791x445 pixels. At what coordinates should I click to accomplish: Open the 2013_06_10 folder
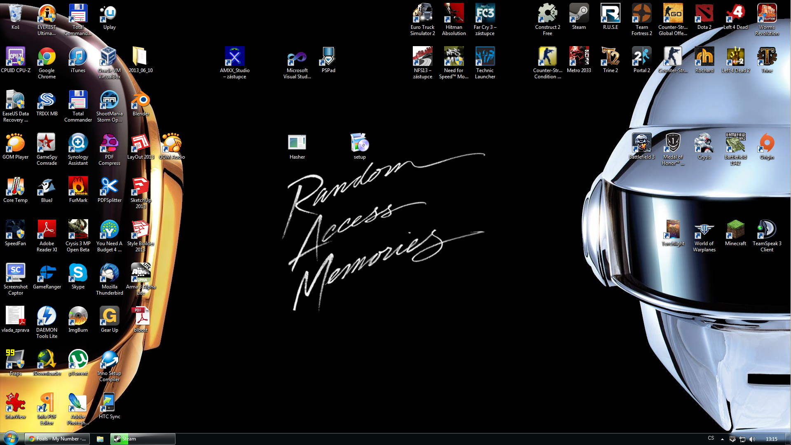point(140,60)
